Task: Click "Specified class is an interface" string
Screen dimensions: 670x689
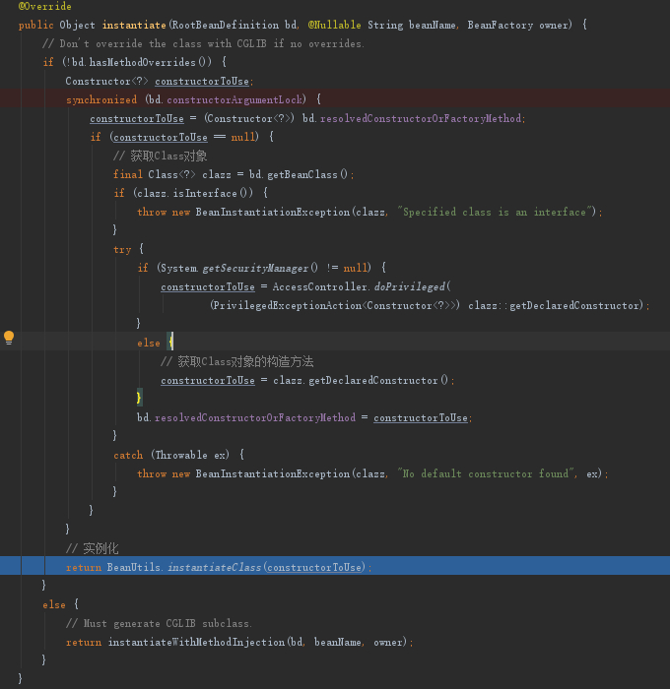Action: coord(495,213)
